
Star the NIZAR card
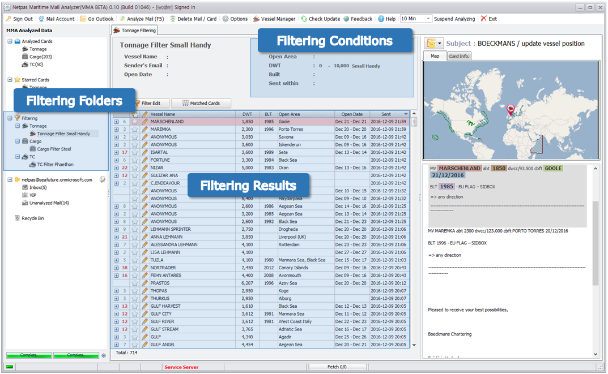[x=134, y=167]
